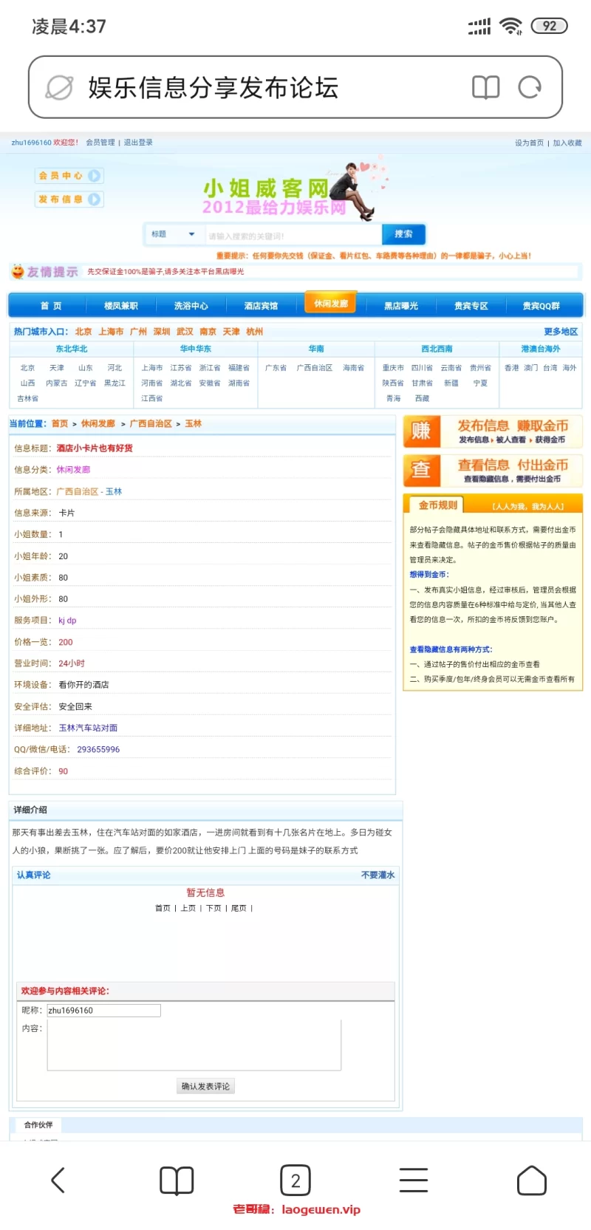591x1230 pixels.
Task: Click the 更多地区 link
Action: tap(560, 332)
